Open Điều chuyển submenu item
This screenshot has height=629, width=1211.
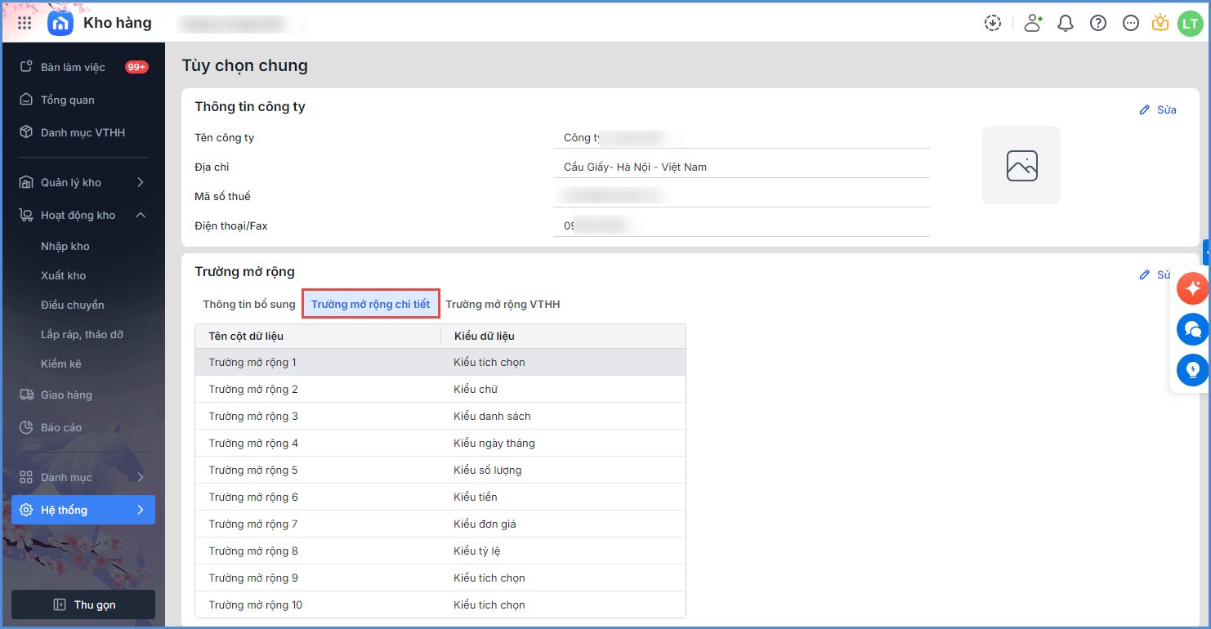click(x=73, y=305)
